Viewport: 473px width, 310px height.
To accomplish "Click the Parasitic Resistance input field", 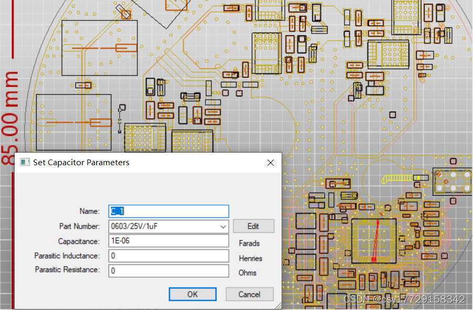I will point(169,271).
